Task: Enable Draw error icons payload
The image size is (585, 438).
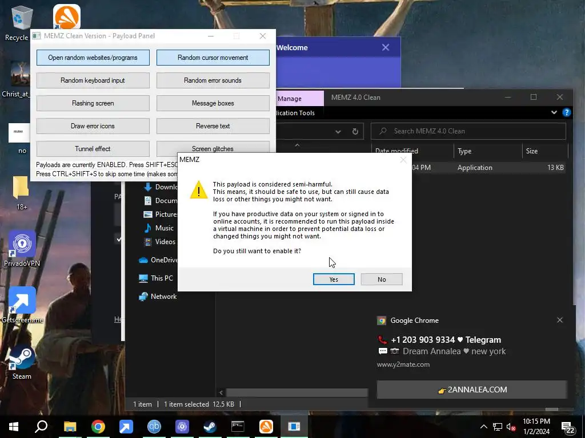Action: [93, 126]
